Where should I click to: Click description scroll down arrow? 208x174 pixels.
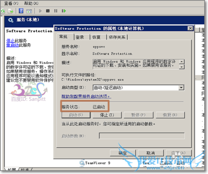coord(182,67)
